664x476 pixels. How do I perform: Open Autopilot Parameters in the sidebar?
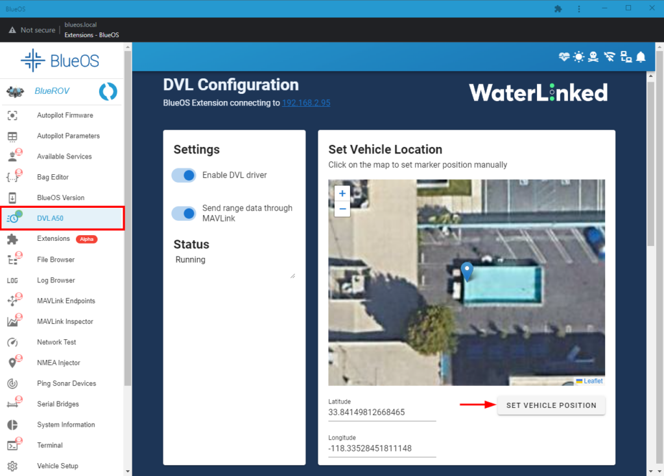[x=68, y=136]
